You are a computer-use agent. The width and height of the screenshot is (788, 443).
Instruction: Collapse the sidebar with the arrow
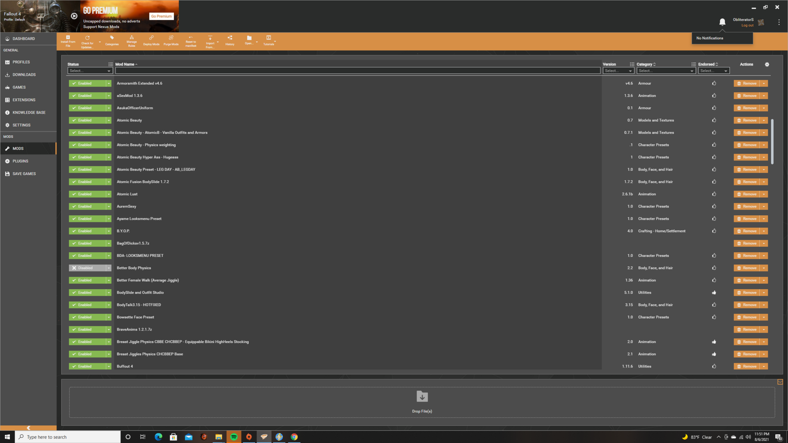(x=28, y=428)
